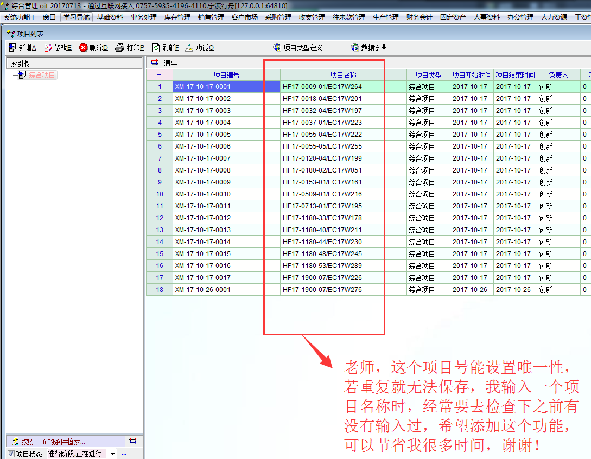This screenshot has height=459, width=591.
Task: Click the ellipsis button beside 项目状态
Action: point(124,454)
